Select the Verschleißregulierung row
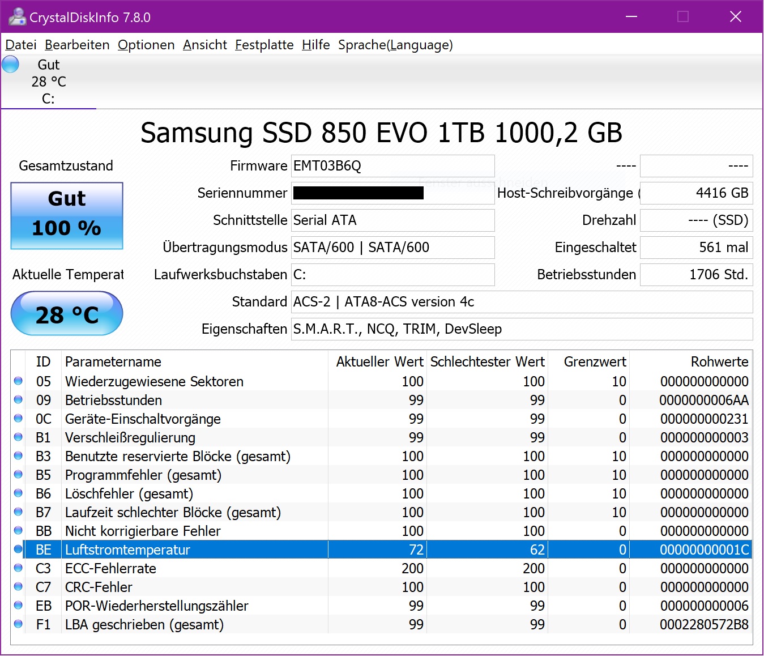764x656 pixels. (x=382, y=437)
